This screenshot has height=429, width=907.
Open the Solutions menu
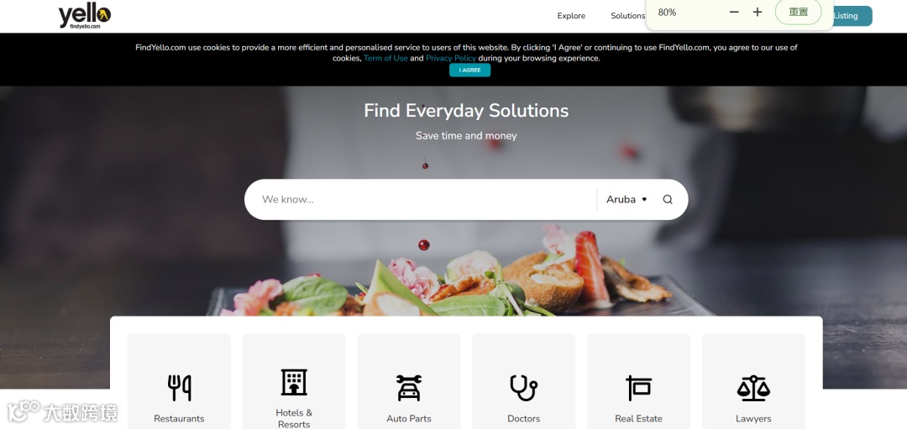[627, 16]
